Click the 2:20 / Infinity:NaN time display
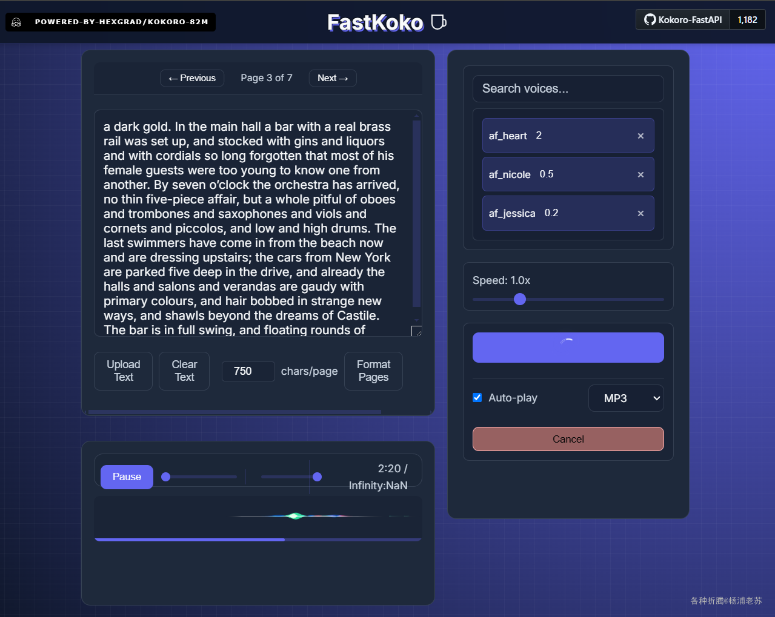This screenshot has width=775, height=617. (378, 477)
